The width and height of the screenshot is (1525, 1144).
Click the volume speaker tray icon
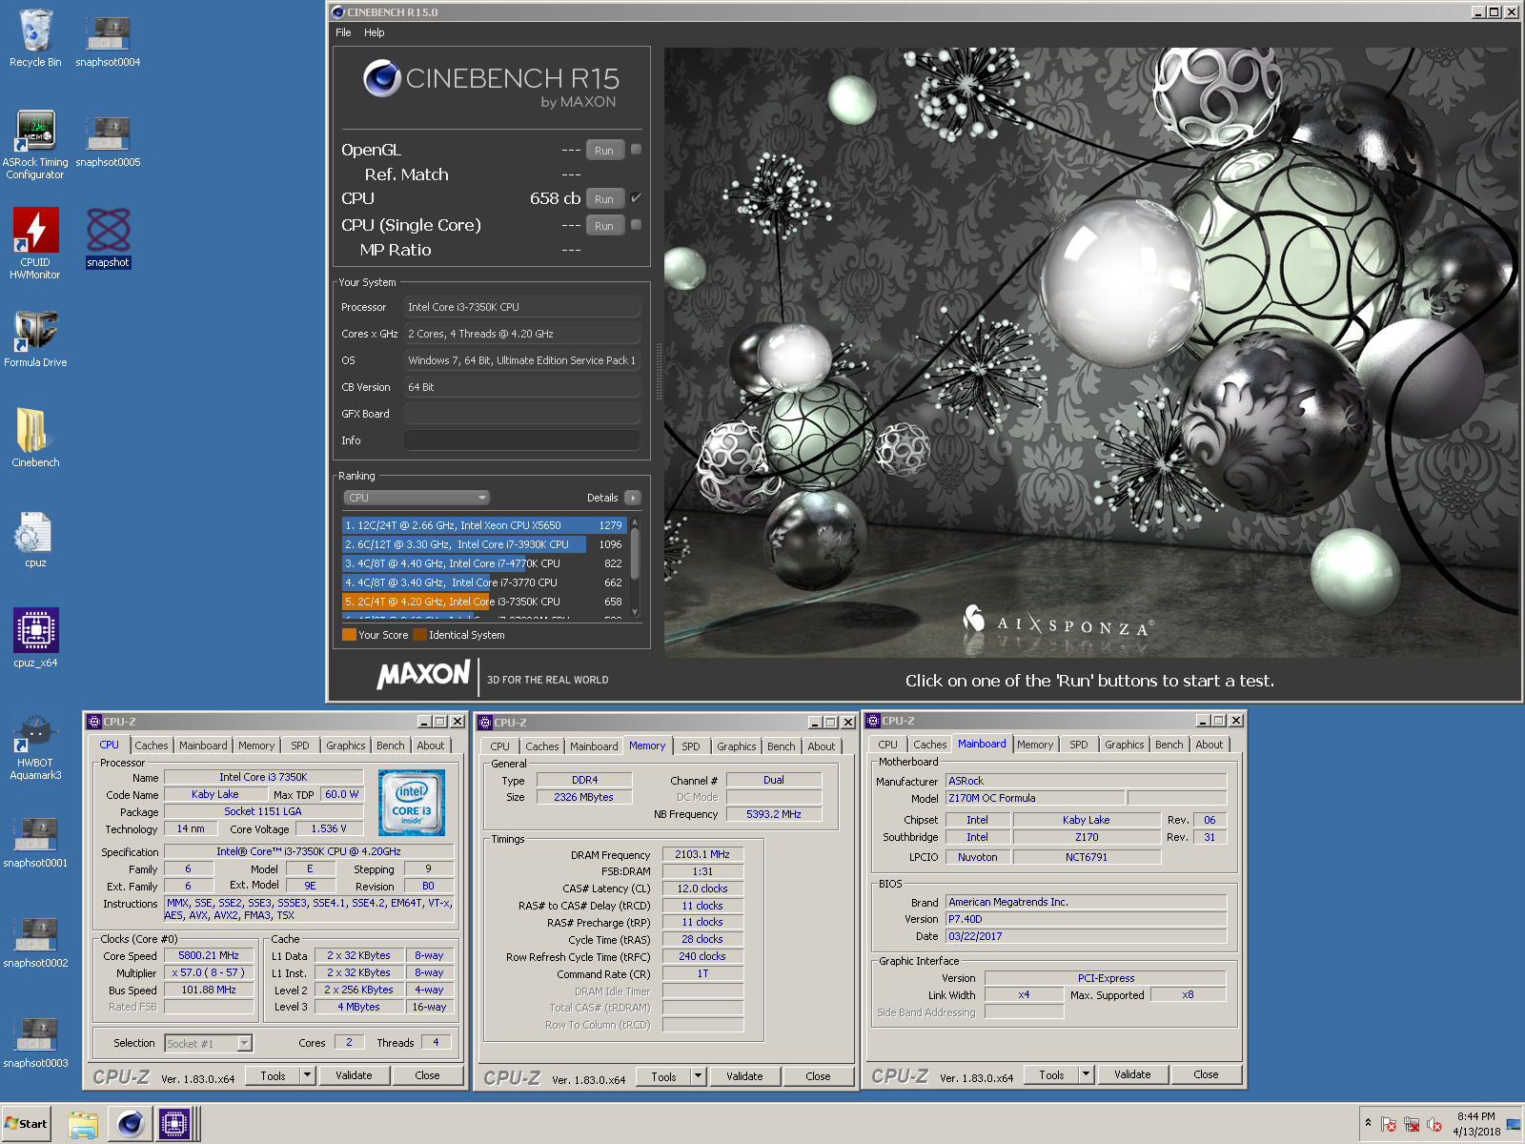(1434, 1124)
